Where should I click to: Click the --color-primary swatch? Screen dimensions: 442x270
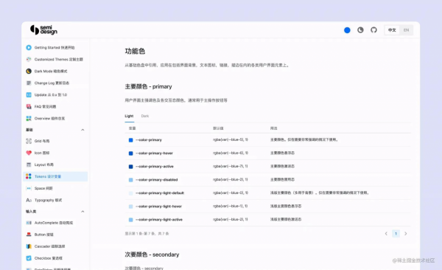coord(131,140)
